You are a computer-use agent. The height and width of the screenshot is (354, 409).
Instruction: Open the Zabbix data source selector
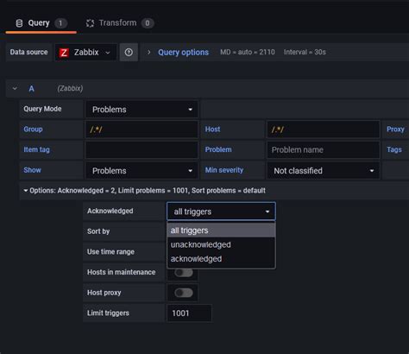[x=85, y=53]
